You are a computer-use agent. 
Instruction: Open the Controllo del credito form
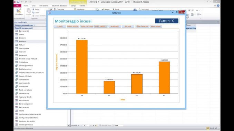tap(27, 121)
